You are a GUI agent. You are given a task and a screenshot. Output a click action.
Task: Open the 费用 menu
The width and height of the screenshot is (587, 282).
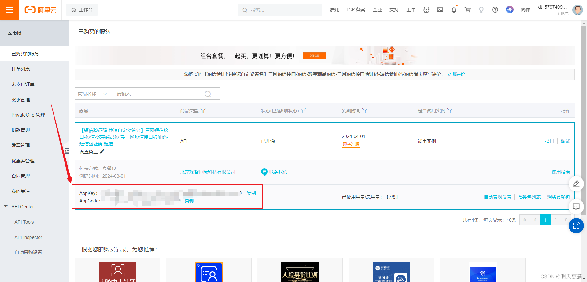click(335, 10)
